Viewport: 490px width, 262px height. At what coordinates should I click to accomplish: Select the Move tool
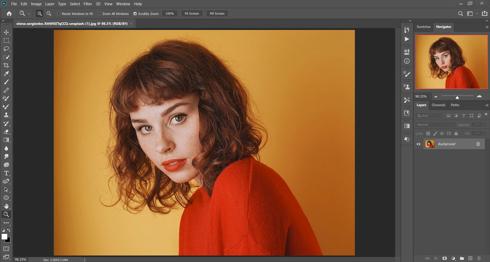click(x=6, y=32)
